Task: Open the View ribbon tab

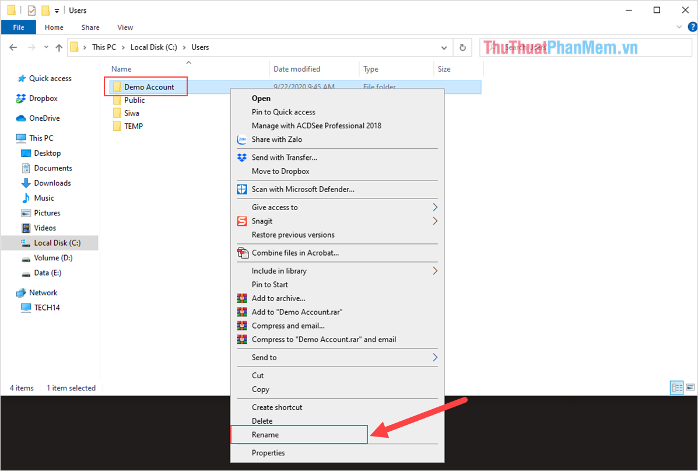Action: click(x=125, y=27)
